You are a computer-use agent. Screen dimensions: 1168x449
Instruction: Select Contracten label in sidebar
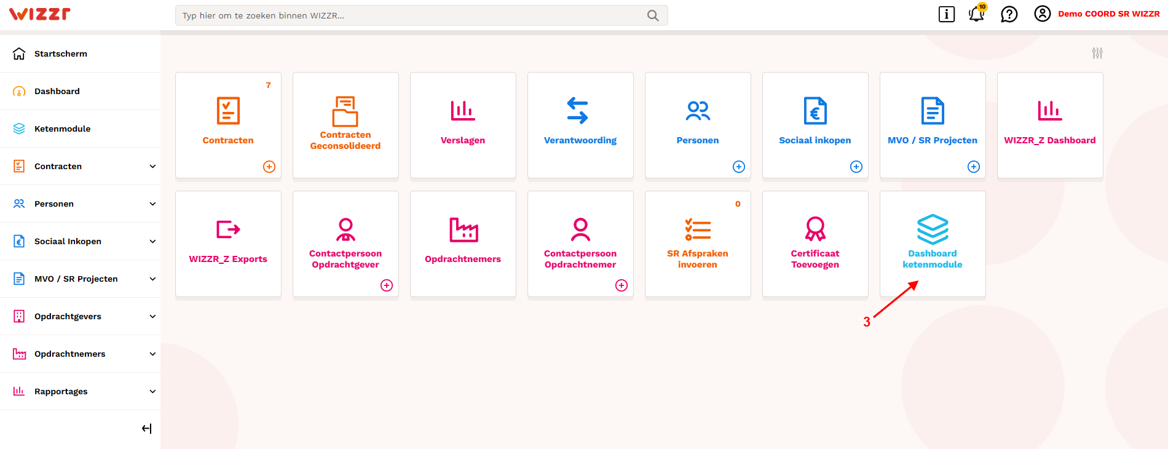(x=58, y=166)
